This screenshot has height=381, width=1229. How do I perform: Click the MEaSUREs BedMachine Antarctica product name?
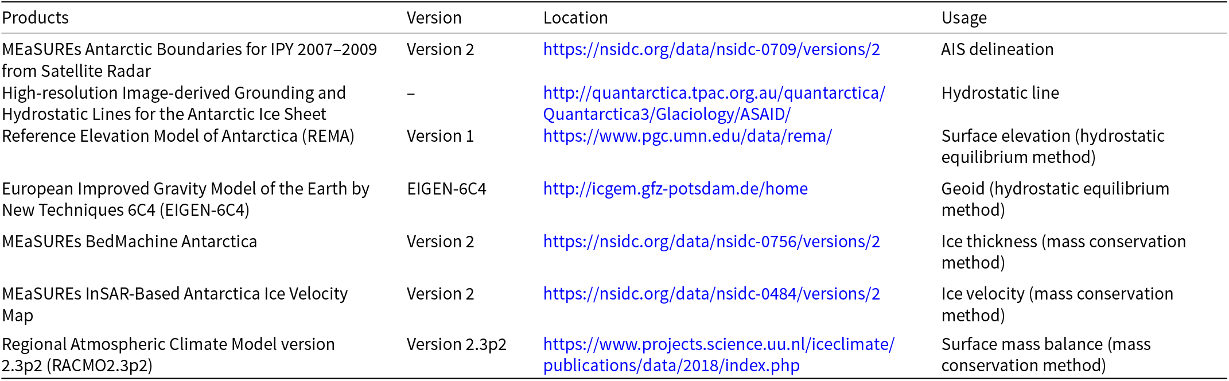click(x=130, y=242)
